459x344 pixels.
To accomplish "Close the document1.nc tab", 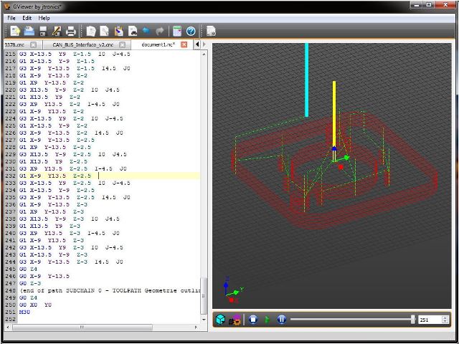I will [x=184, y=44].
